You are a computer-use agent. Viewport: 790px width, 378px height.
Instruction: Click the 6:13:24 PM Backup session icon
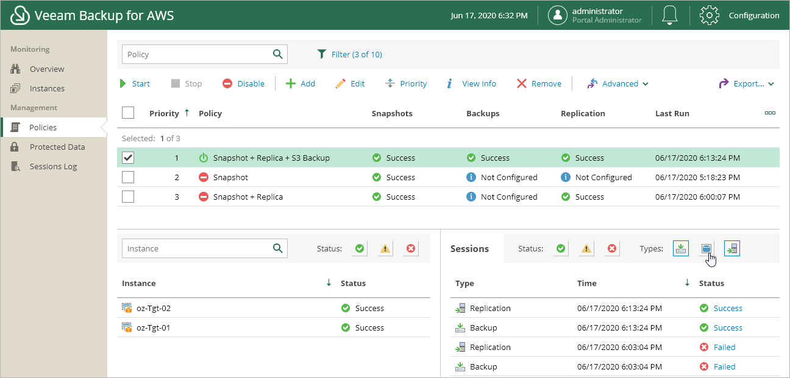click(460, 327)
